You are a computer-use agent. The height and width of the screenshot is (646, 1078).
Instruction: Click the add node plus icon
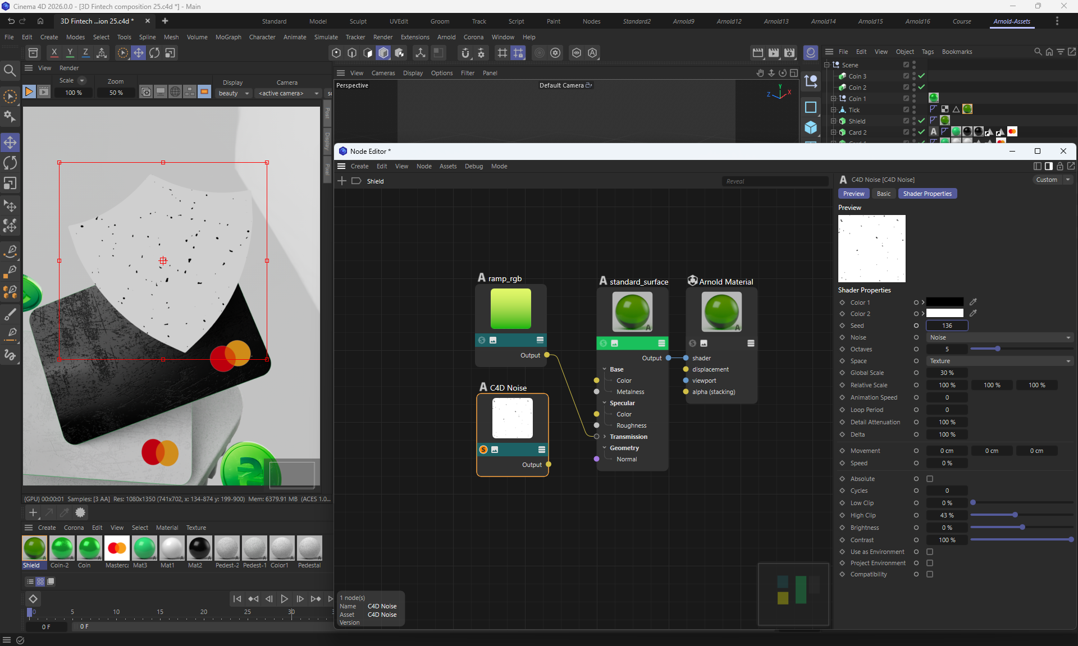[x=342, y=181]
